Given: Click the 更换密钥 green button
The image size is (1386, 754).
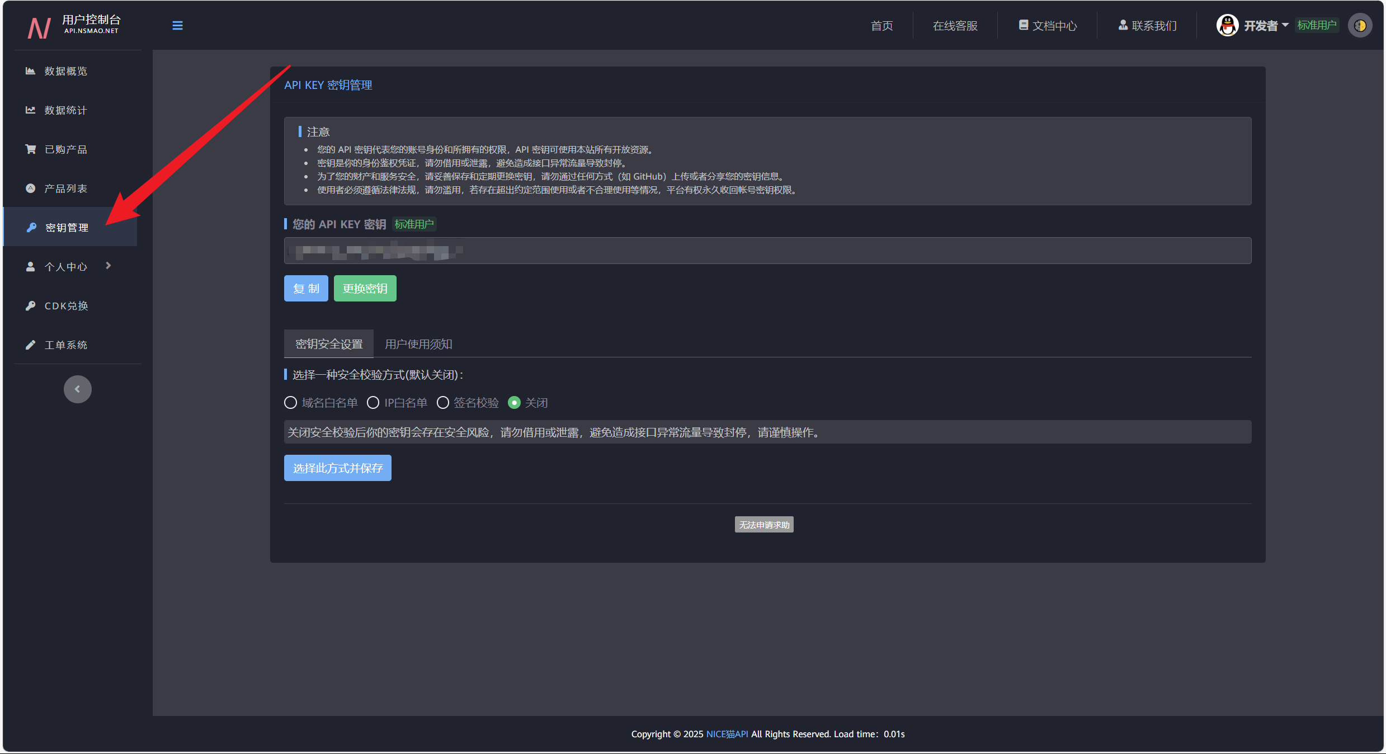Looking at the screenshot, I should pos(365,289).
